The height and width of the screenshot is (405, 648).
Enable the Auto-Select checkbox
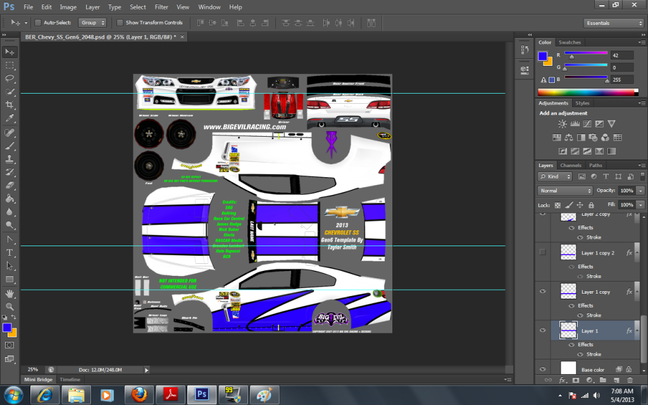click(x=37, y=23)
